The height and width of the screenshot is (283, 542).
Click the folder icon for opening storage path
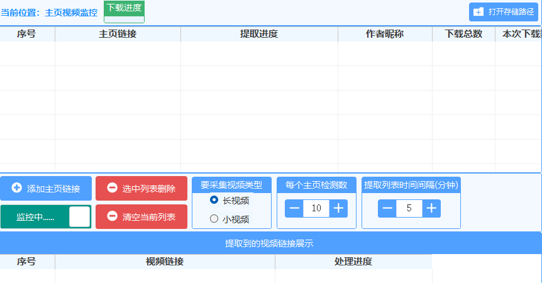tap(478, 12)
